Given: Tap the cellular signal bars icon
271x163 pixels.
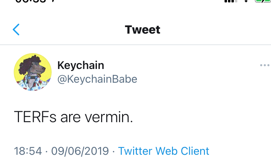Looking at the screenshot, I should (230, 1).
